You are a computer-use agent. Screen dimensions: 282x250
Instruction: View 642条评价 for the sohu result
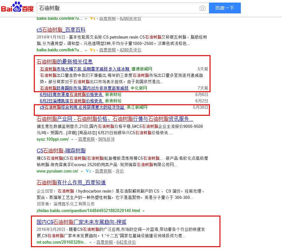click(126, 242)
